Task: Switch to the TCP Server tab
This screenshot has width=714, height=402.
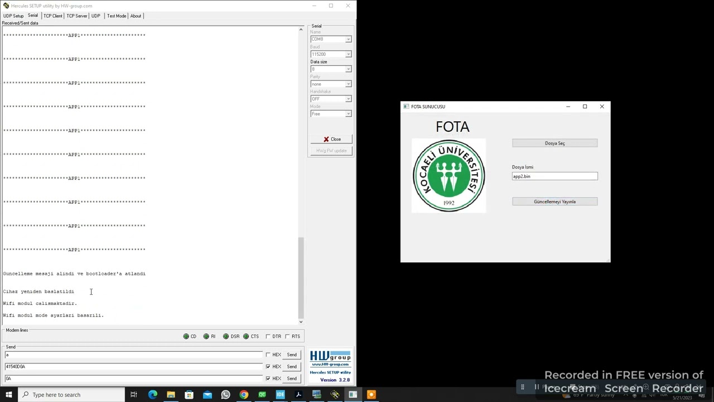Action: coord(77,16)
